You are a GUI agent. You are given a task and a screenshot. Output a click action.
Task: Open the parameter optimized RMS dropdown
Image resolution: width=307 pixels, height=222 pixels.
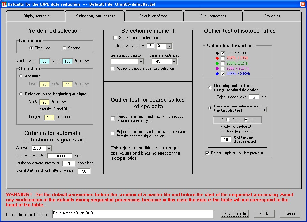coord(174,62)
